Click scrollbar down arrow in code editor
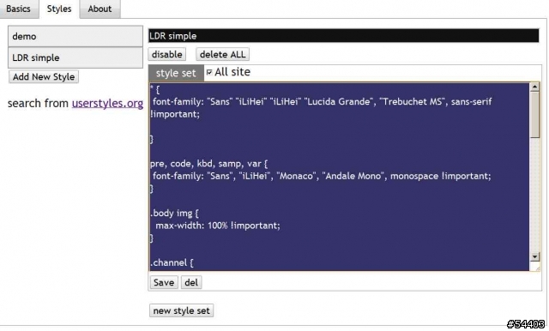Image resolution: width=549 pixels, height=331 pixels. (534, 256)
